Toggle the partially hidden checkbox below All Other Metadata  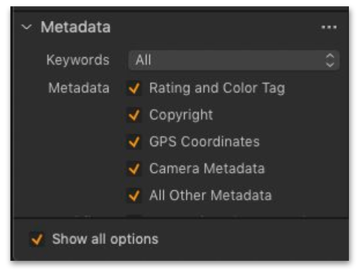[x=134, y=217]
